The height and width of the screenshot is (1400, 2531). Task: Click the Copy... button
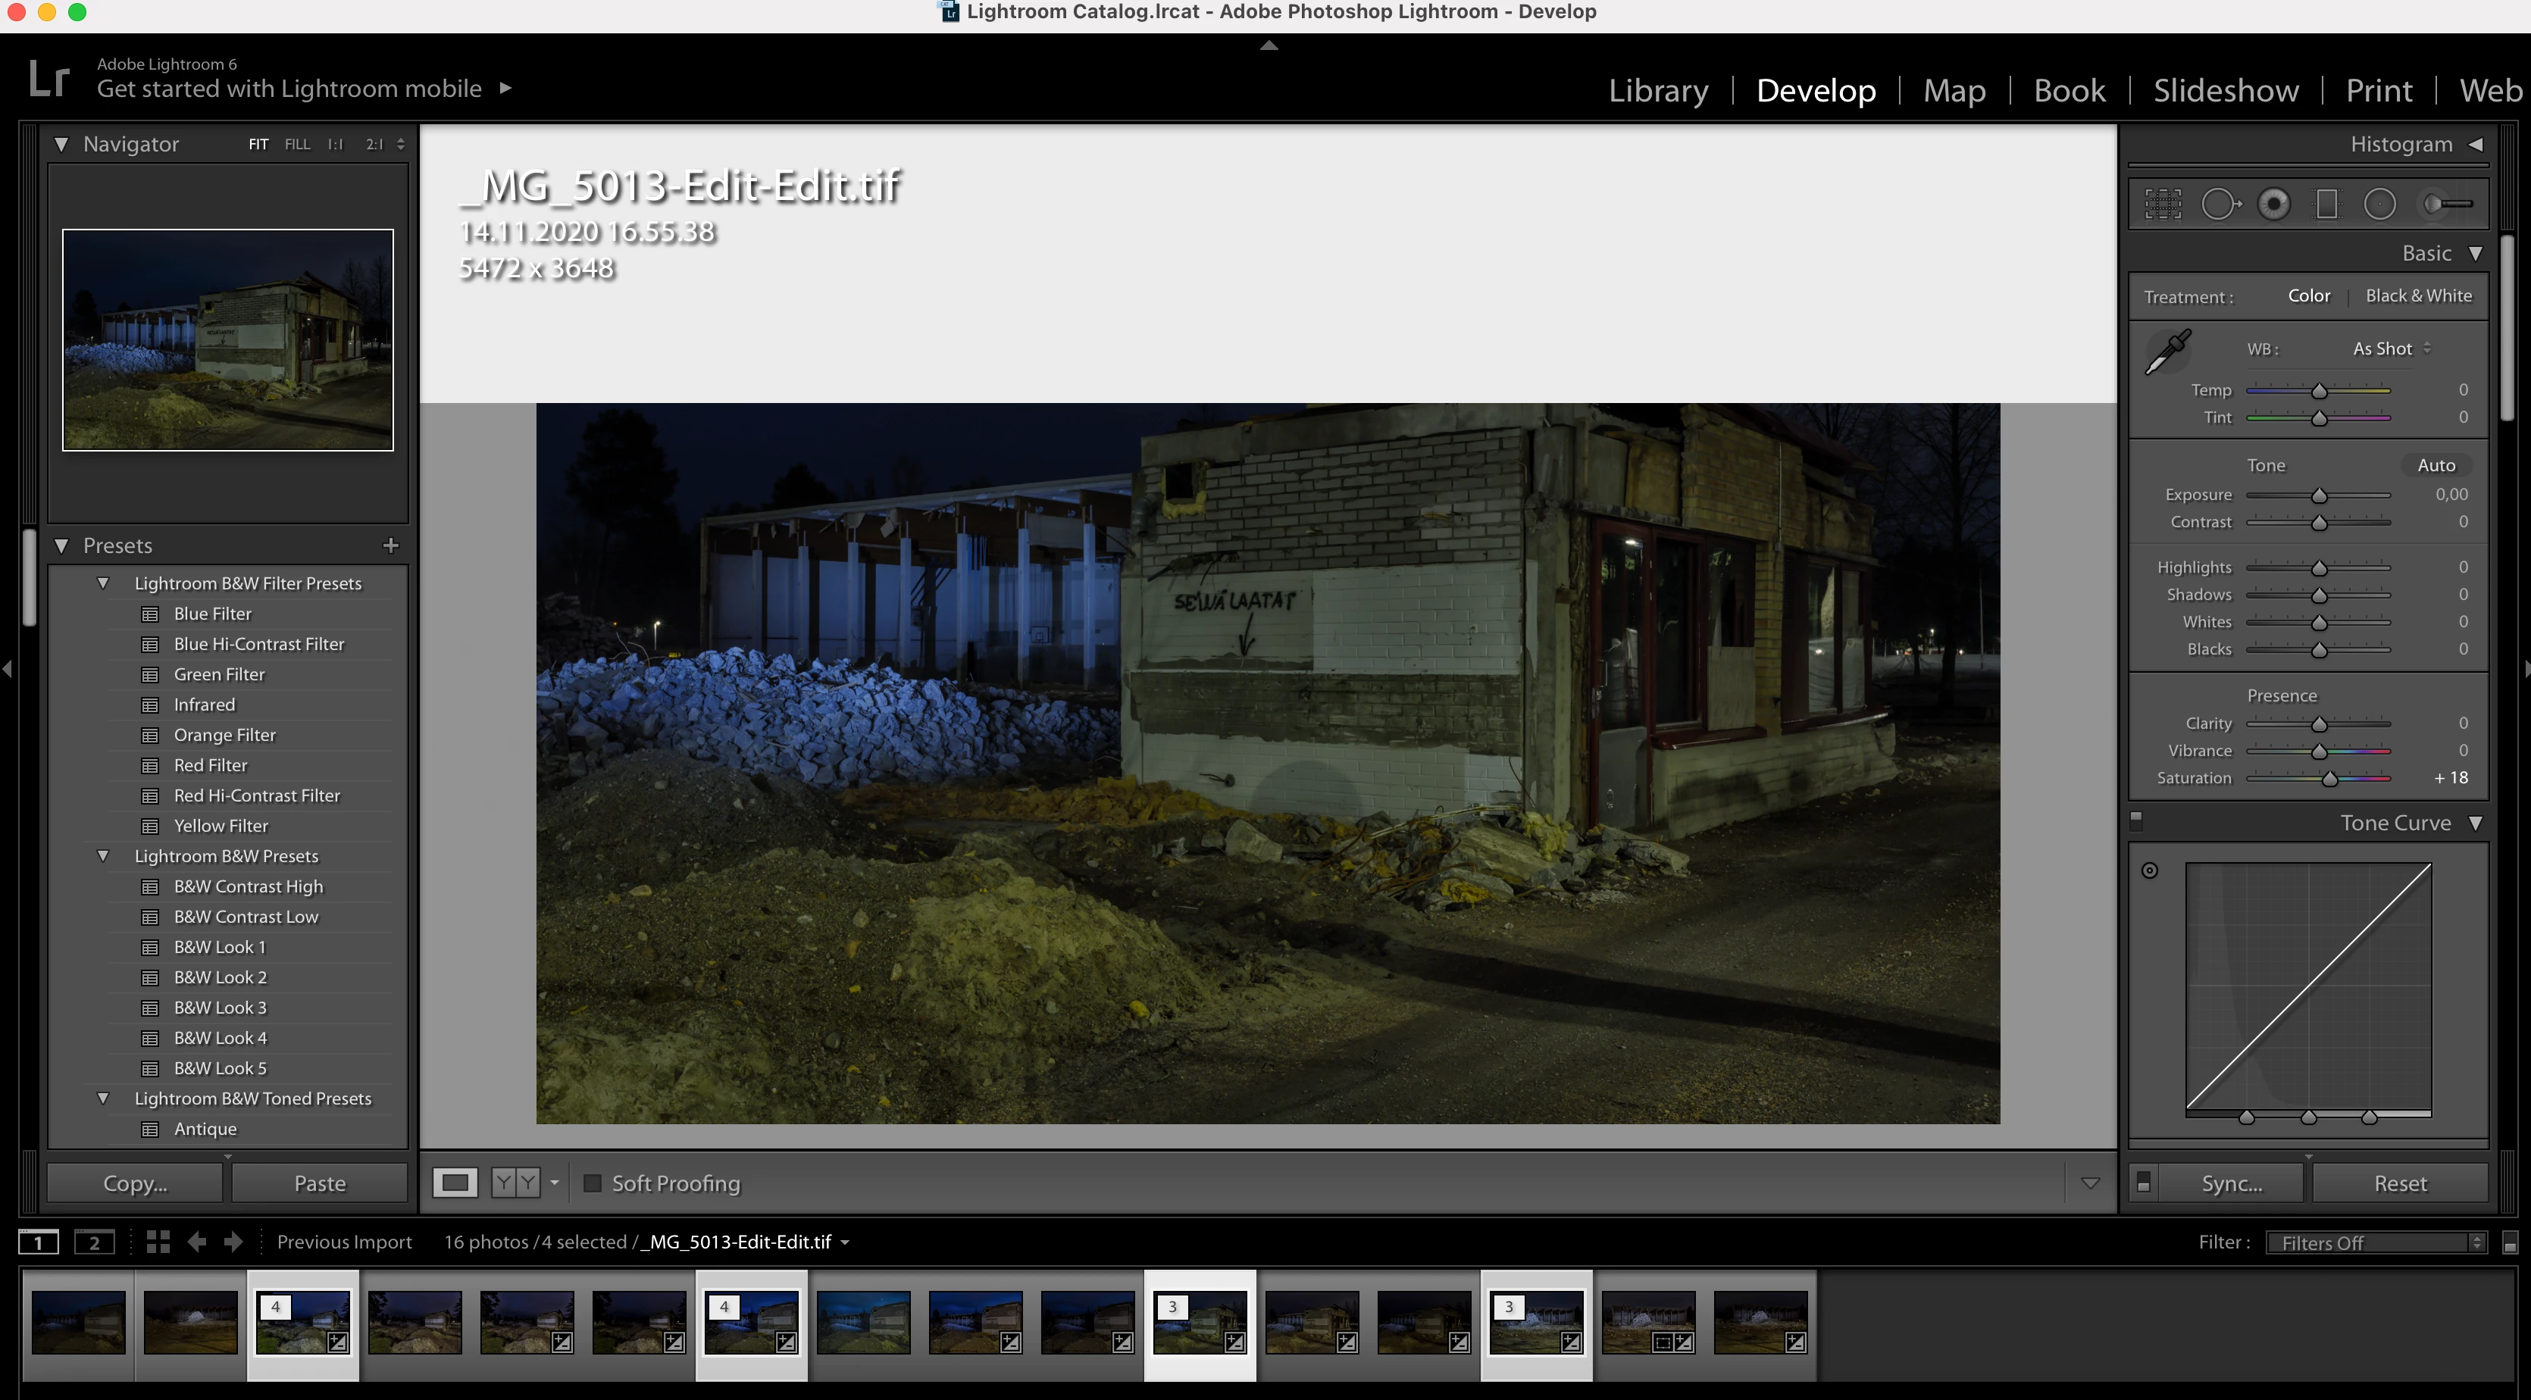coord(135,1183)
